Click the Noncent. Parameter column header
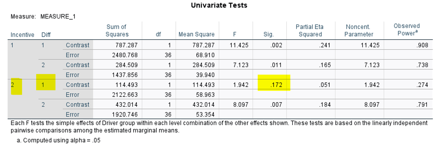 tap(358, 31)
